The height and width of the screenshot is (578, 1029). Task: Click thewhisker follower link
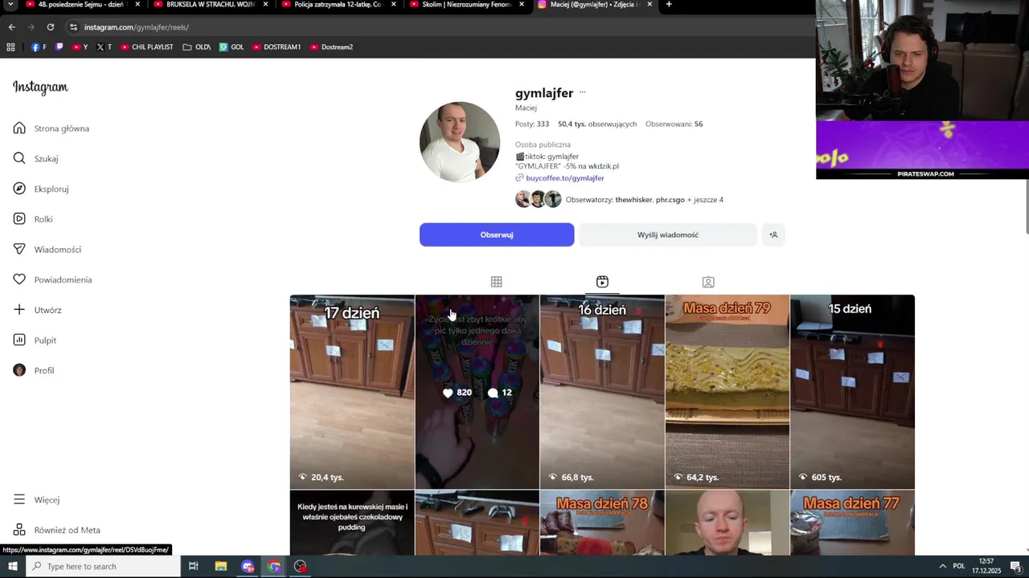coord(633,200)
